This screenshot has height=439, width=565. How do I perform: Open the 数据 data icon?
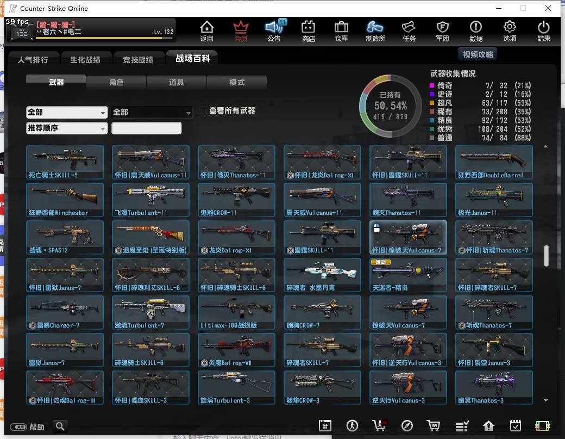[476, 30]
